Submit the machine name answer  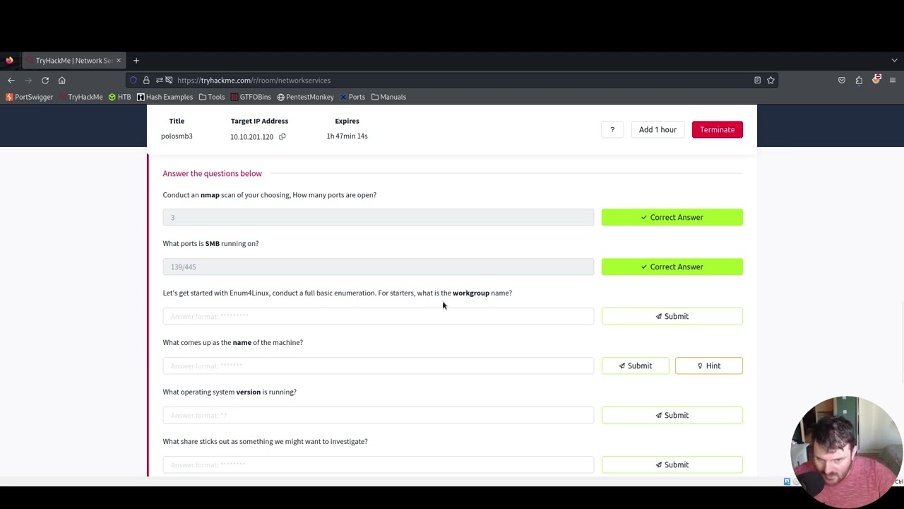(636, 365)
